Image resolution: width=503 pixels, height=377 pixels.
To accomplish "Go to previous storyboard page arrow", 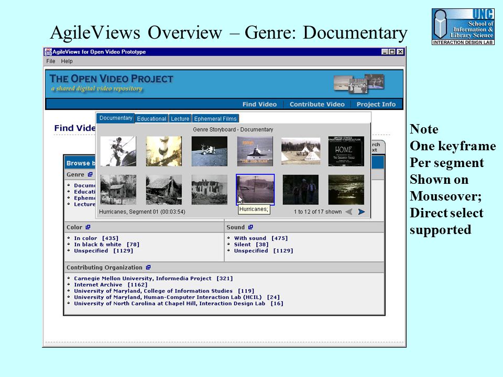I will coord(349,212).
